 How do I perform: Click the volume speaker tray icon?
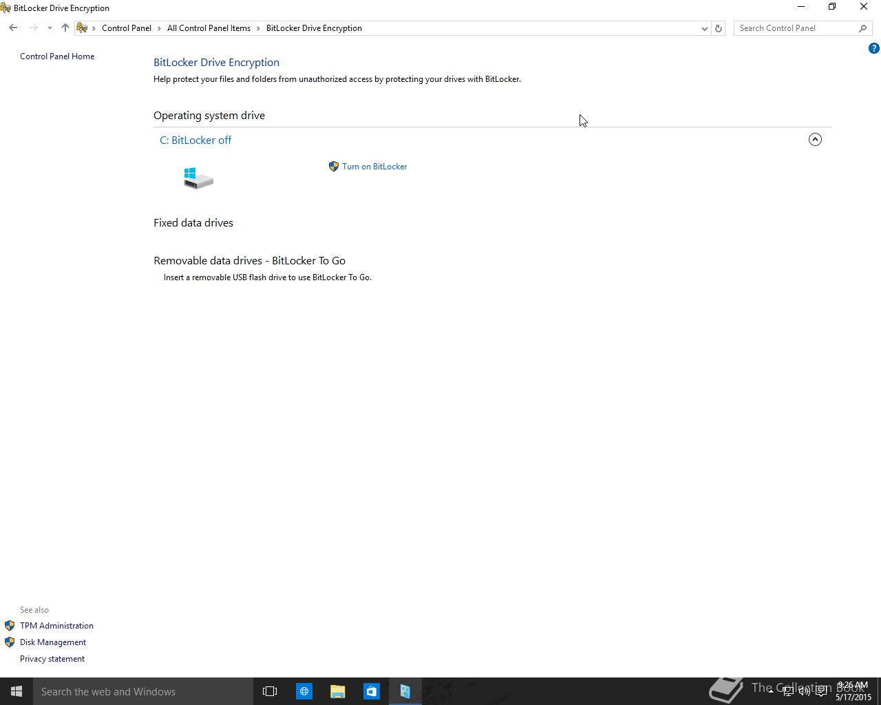tap(804, 691)
